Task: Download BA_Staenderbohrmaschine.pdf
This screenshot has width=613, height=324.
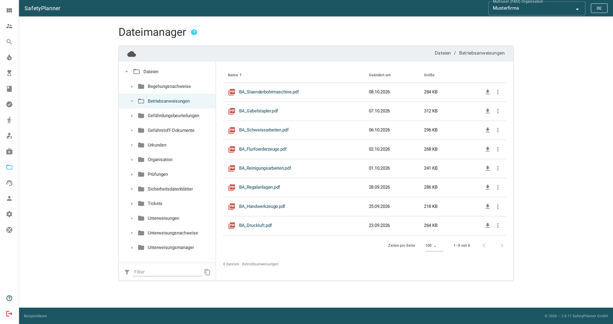Action: pyautogui.click(x=488, y=92)
